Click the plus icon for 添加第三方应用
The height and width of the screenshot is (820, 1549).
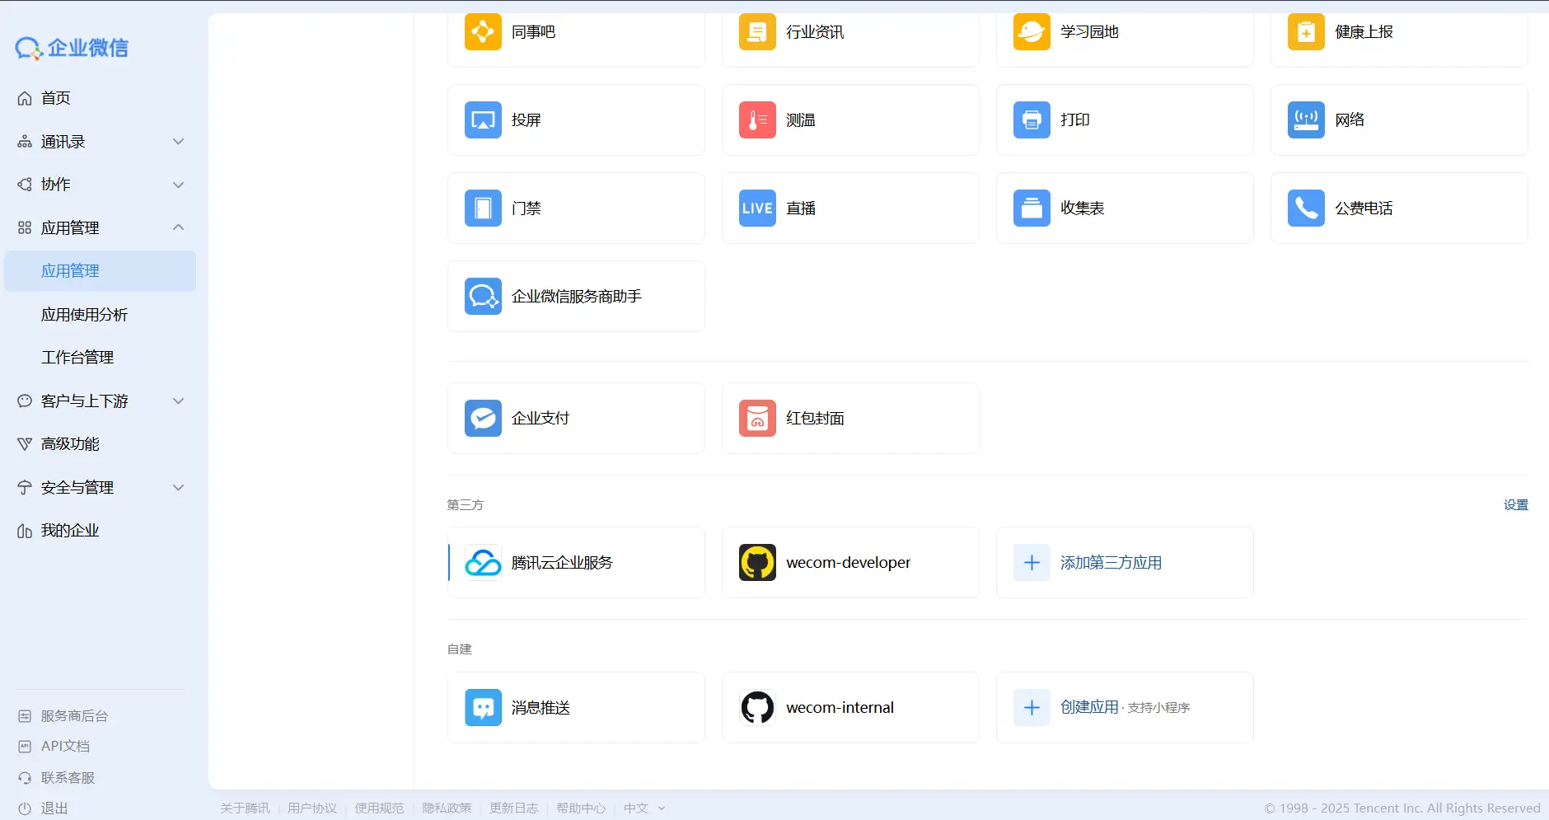[x=1032, y=563]
